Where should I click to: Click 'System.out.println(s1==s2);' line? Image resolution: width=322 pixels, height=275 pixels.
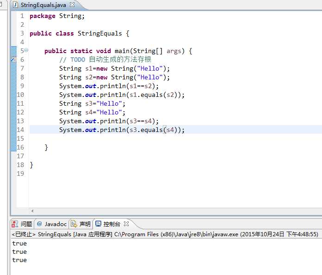(109, 86)
